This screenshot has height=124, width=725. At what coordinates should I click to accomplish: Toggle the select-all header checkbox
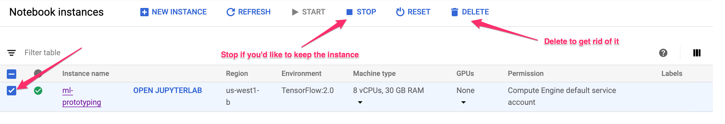click(12, 74)
